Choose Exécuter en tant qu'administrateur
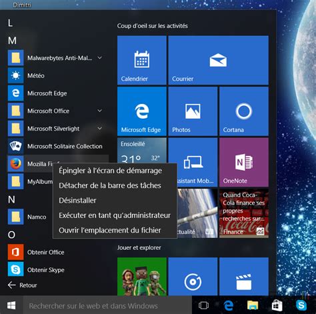316x314 pixels. (115, 215)
